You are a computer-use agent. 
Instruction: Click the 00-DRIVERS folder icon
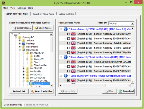click(x=27, y=68)
